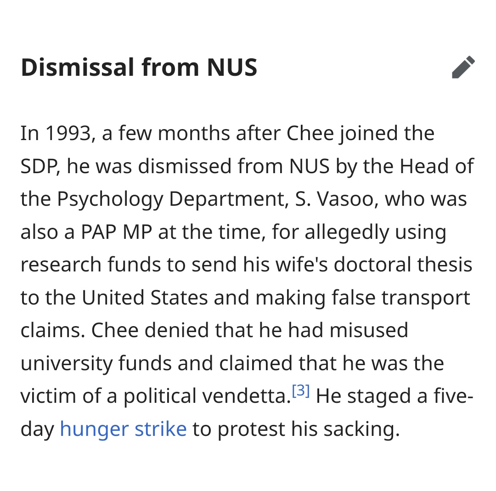Click the words PAP MP
Screen dimensions: 496x491
coord(116,232)
